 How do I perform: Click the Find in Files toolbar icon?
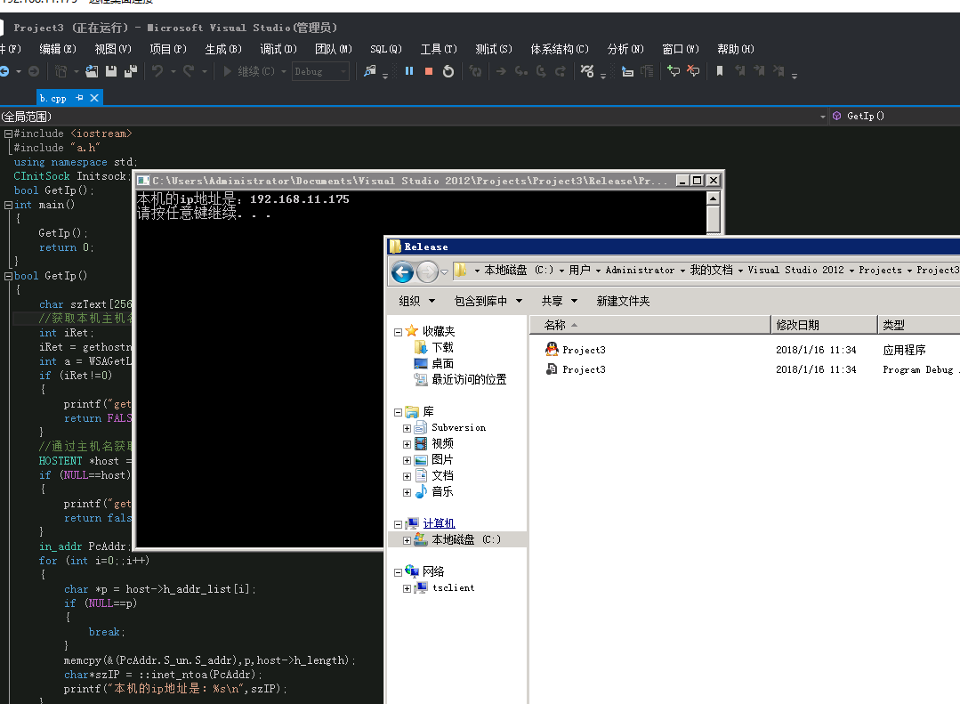point(370,71)
